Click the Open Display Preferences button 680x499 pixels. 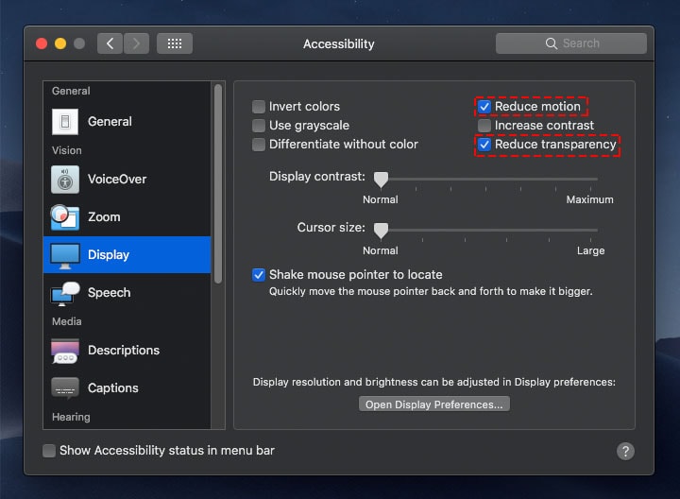tap(434, 404)
